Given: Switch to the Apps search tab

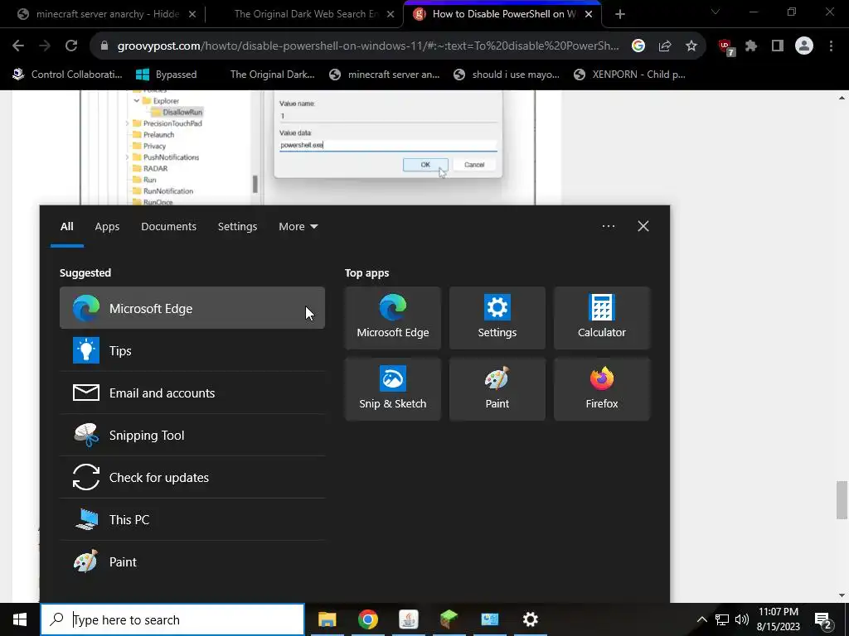Looking at the screenshot, I should pos(107,227).
